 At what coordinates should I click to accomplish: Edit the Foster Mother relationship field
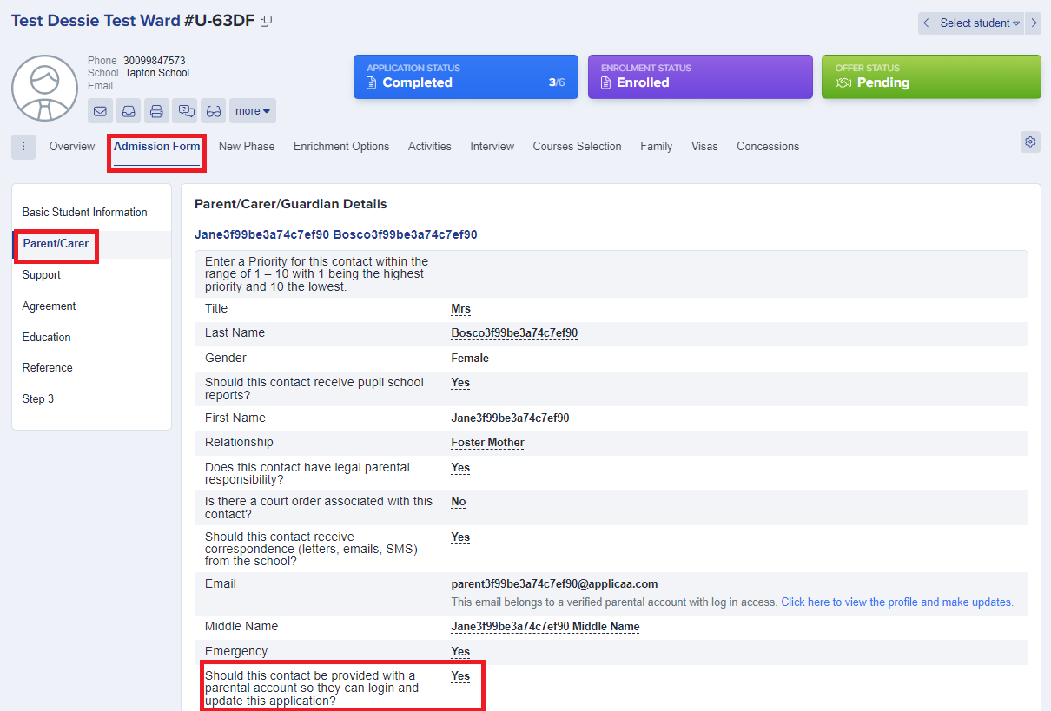coord(487,442)
